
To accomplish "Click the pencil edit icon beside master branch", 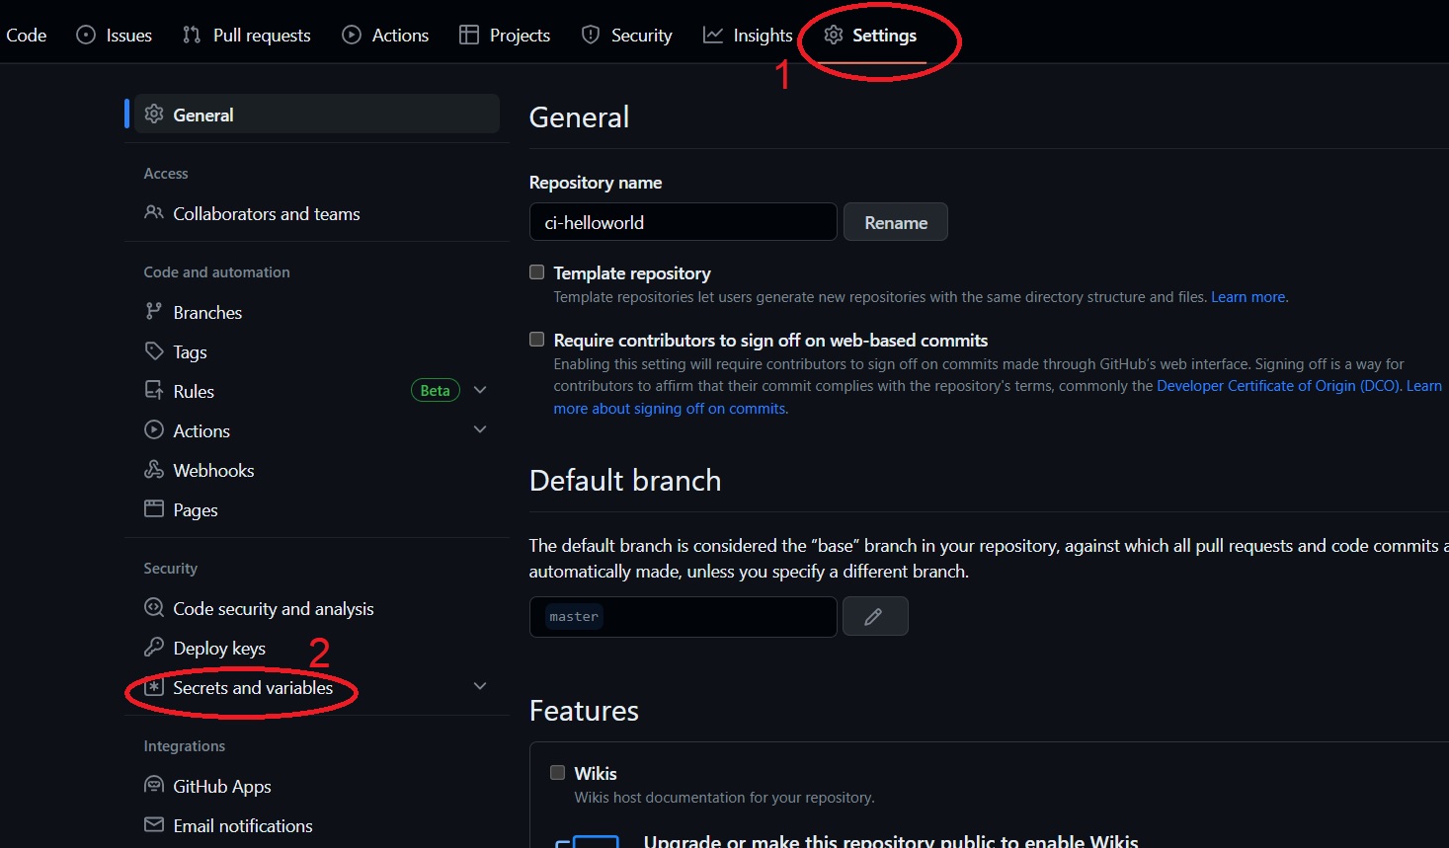I will point(873,617).
